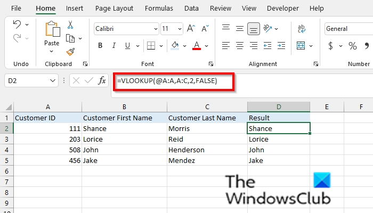Click the Cut scissors icon
This screenshot has width=373, height=213.
(x=70, y=24)
